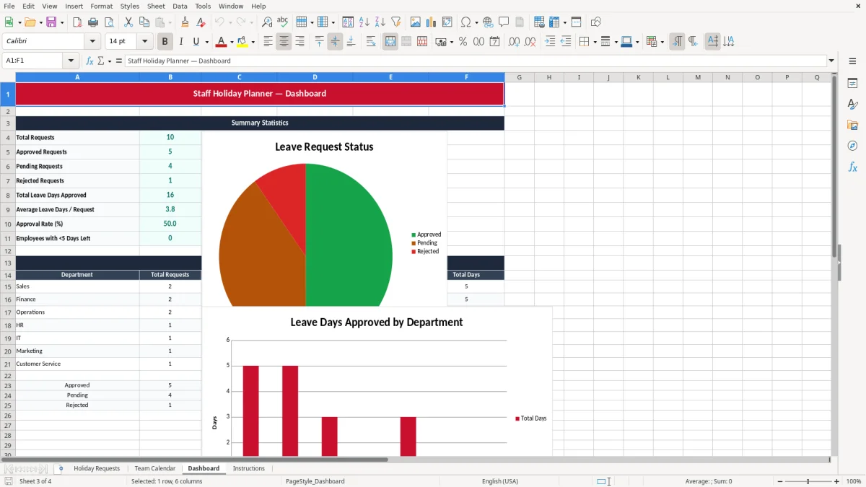
Task: Open the Name Box A1:F1 dropdown arrow
Action: click(71, 61)
